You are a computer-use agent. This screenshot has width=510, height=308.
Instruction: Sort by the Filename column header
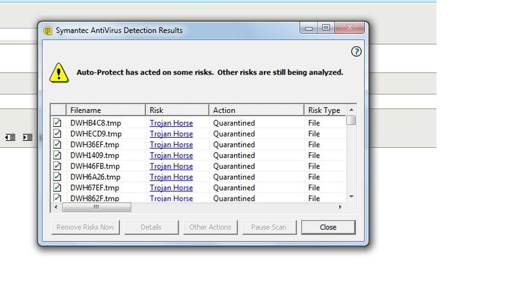coord(106,110)
